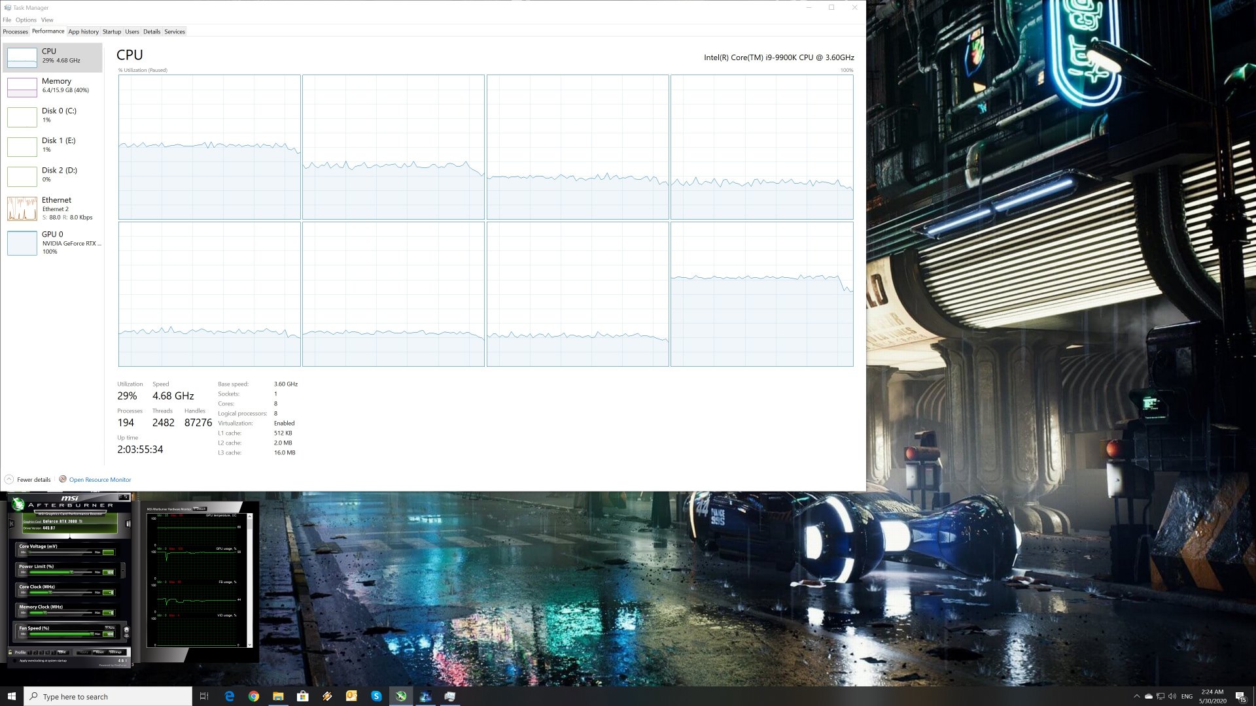1256x706 pixels.
Task: Switch to the App history tab
Action: [83, 31]
